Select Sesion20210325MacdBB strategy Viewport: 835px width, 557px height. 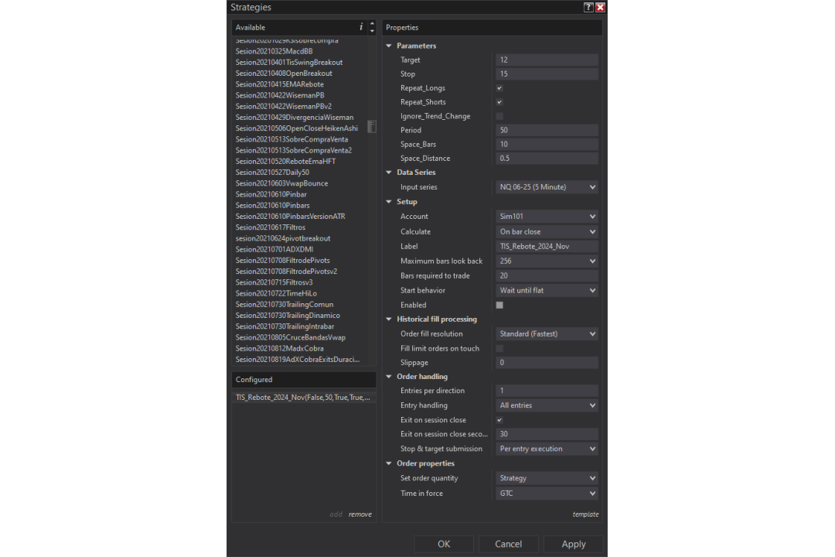tap(274, 51)
